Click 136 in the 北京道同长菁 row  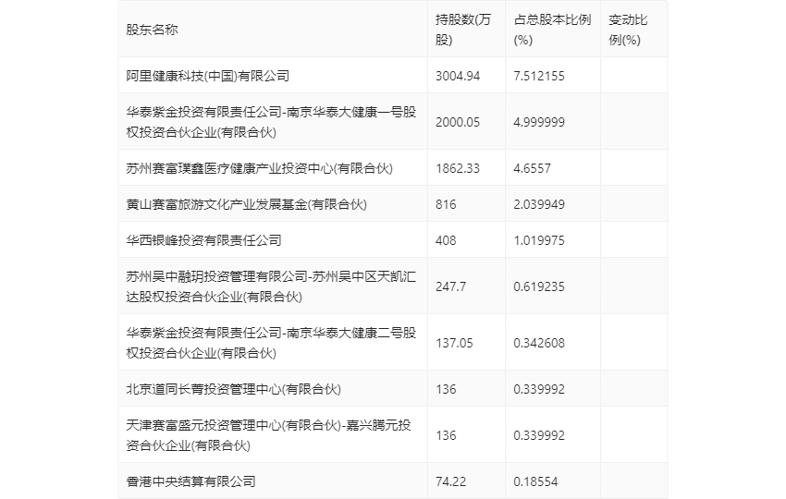click(446, 389)
